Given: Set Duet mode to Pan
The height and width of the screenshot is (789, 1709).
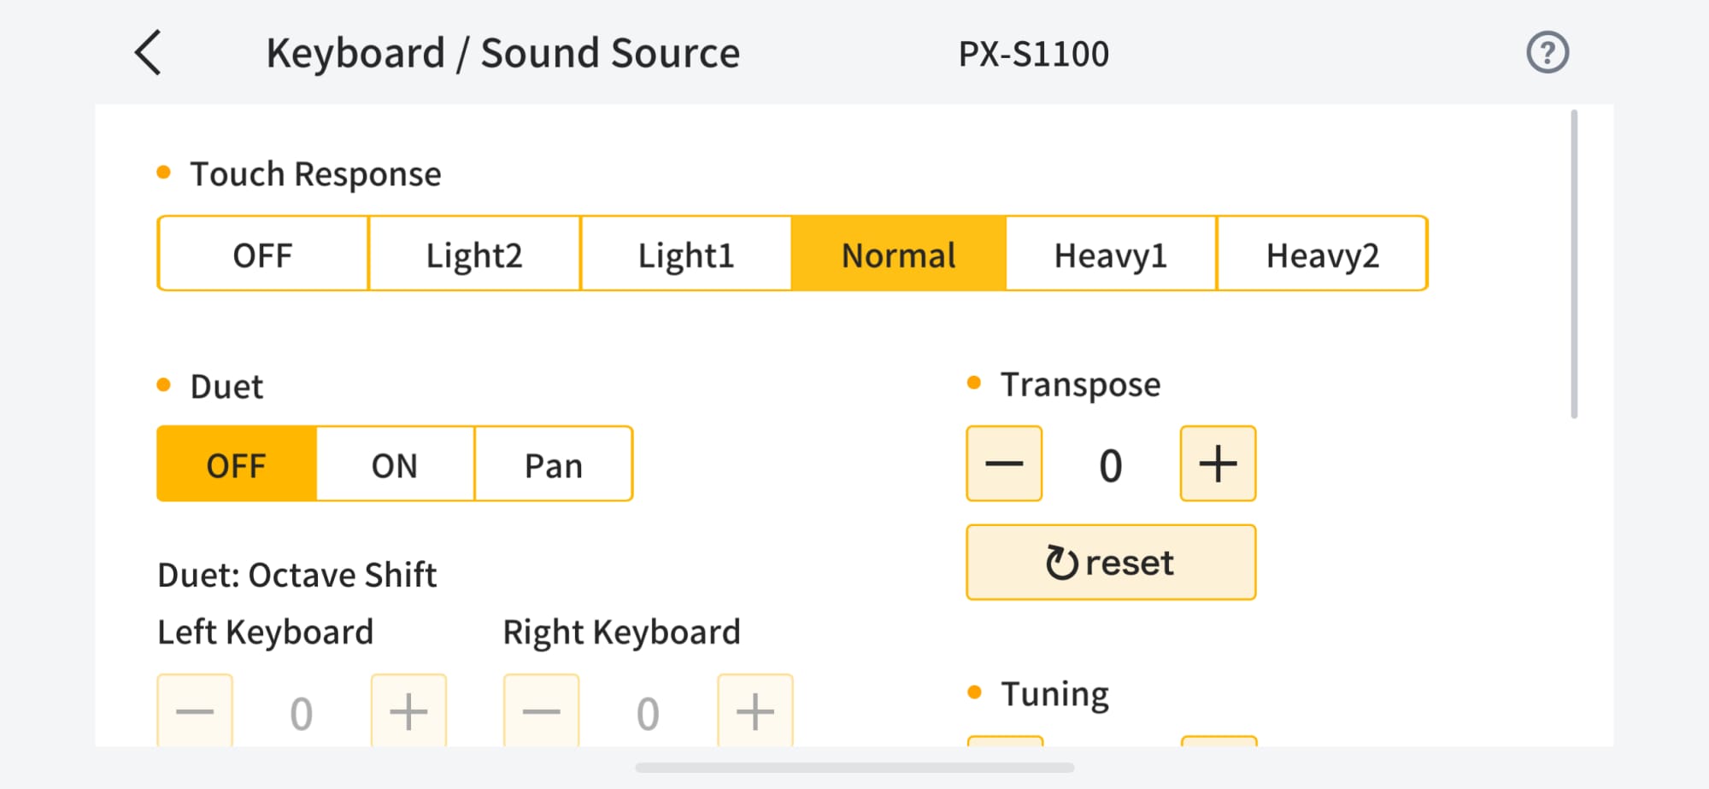Looking at the screenshot, I should click(x=554, y=465).
